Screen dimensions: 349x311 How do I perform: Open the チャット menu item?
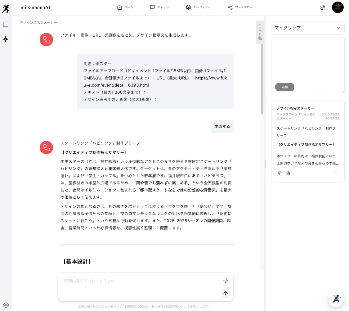[159, 7]
